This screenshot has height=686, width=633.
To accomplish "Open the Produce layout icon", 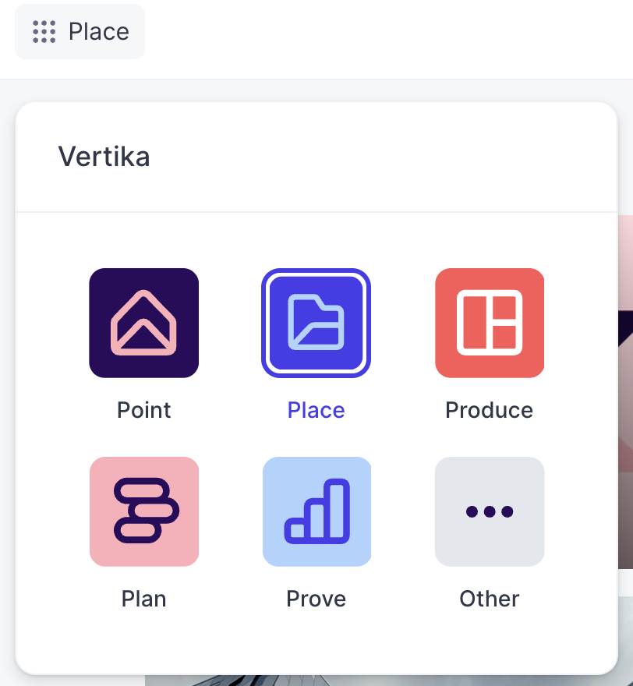I will coord(489,323).
